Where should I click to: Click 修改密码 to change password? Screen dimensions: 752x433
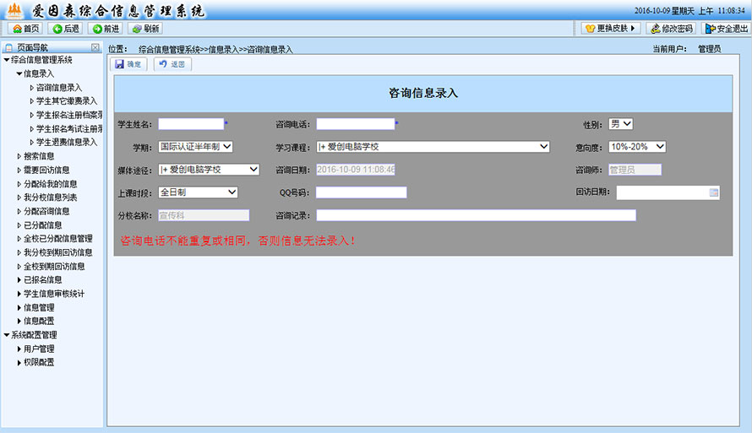(671, 29)
